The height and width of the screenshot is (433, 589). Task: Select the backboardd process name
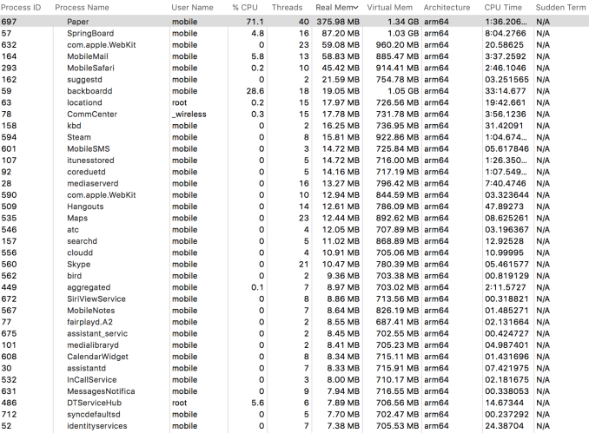click(x=89, y=91)
